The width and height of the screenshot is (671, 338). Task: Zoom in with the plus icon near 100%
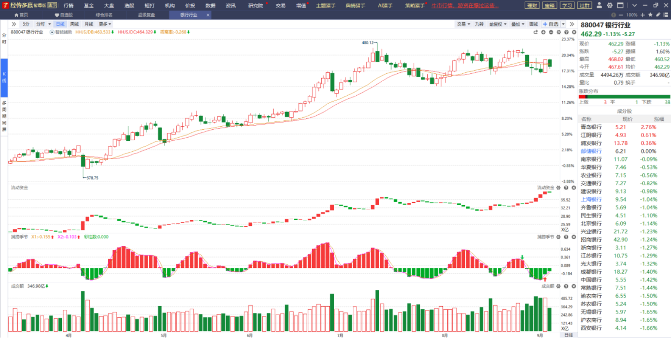(643, 15)
